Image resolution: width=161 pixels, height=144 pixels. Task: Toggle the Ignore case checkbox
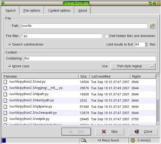coord(10,66)
